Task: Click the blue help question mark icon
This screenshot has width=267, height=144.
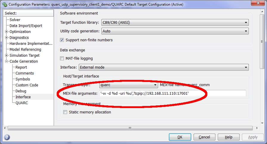Action: pyautogui.click(x=7, y=137)
